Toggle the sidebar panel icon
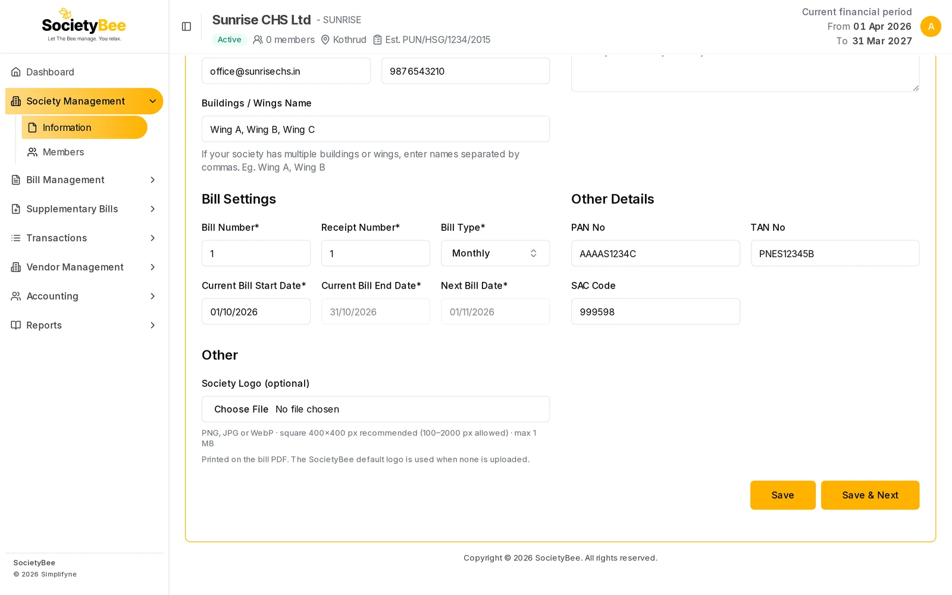952x595 pixels. 186,26
